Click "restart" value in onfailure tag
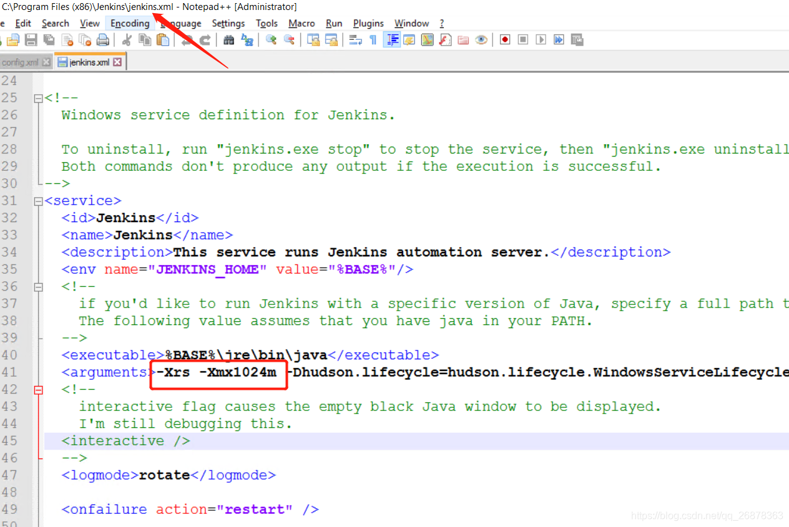Viewport: 789px width, 527px height. 255,510
